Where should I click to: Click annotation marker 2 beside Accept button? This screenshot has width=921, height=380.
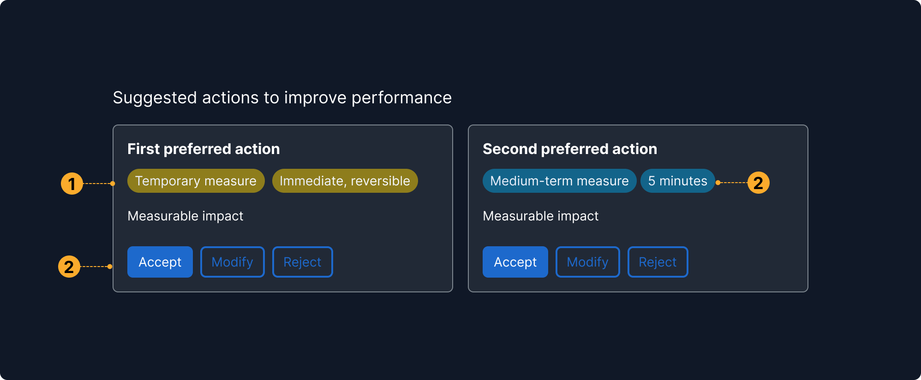click(x=69, y=267)
